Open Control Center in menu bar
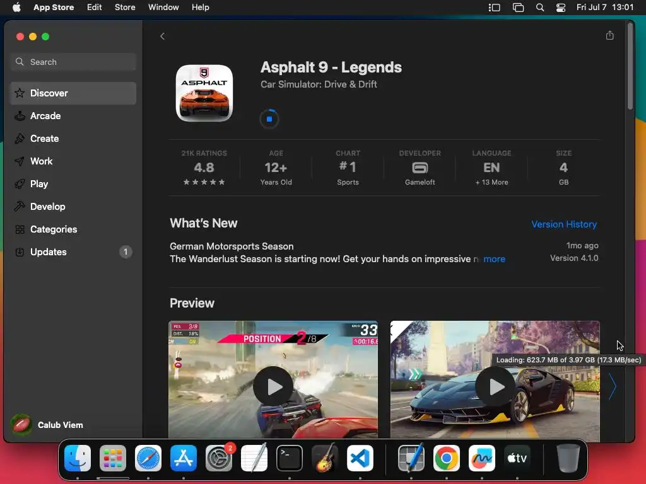 [561, 8]
